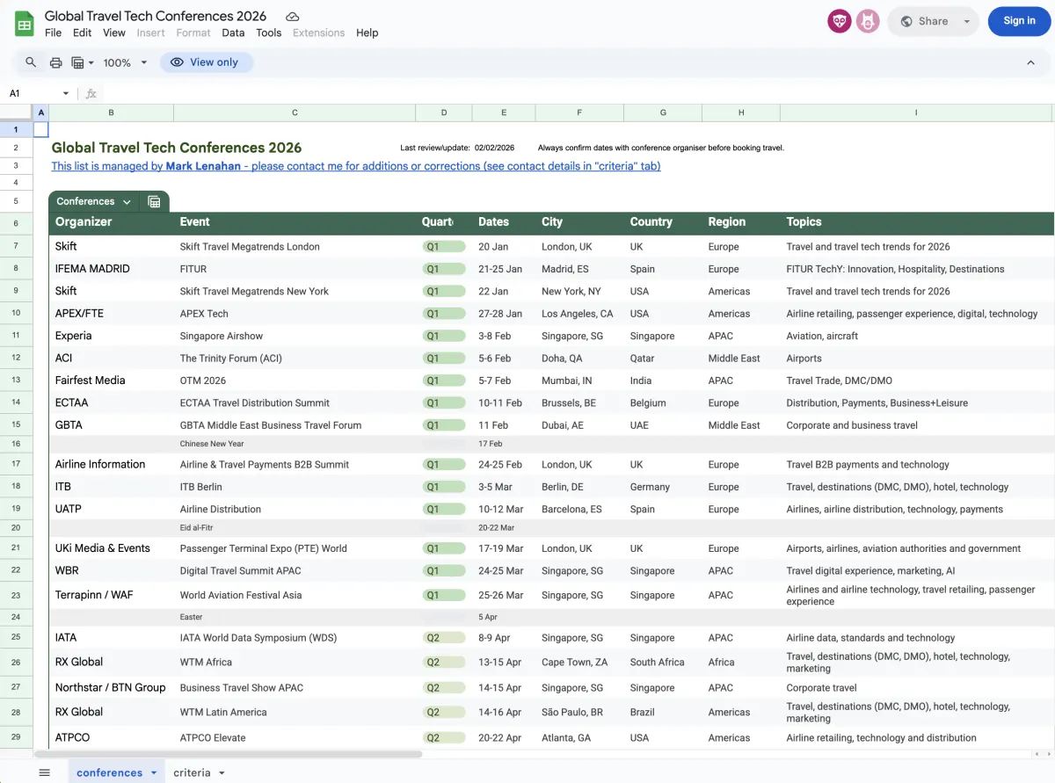Select the column C header
The image size is (1055, 783).
point(294,112)
